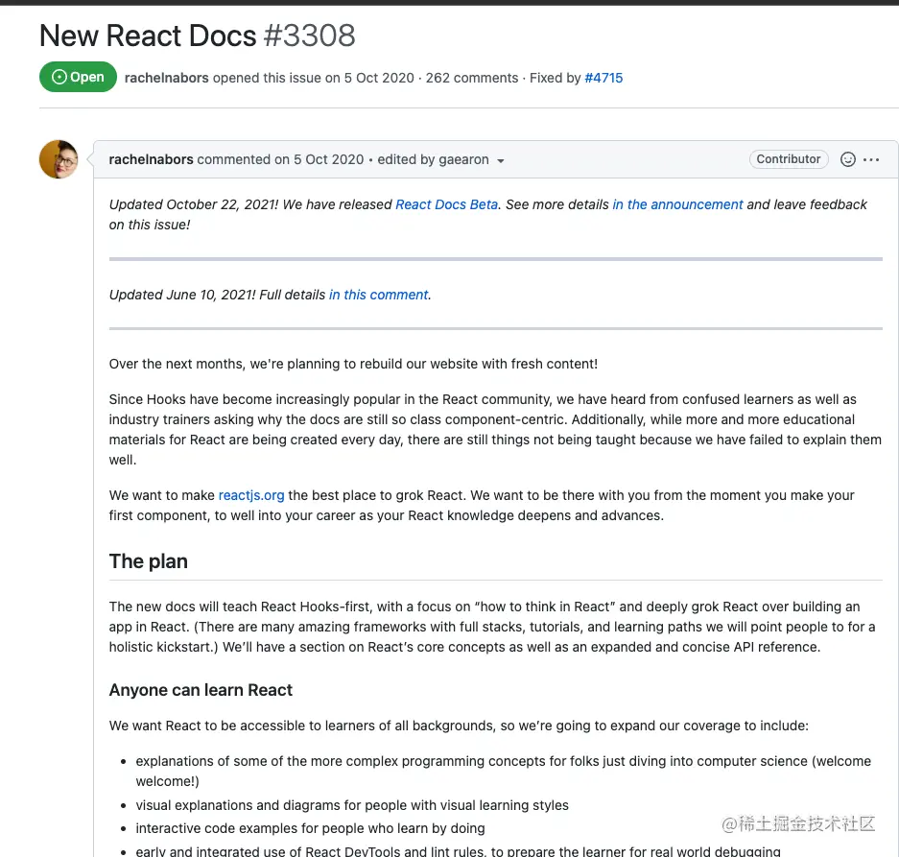Viewport: 899px width, 857px height.
Task: Click bullet 'visual explanations and diagrams' line
Action: point(352,805)
